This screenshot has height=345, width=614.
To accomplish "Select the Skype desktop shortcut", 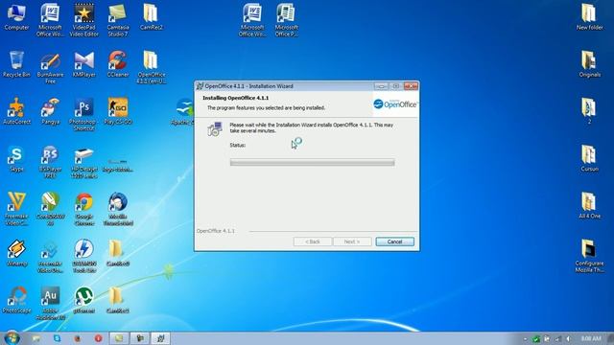I will (x=16, y=158).
